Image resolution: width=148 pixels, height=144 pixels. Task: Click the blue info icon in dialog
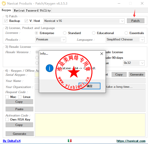tap(50, 68)
